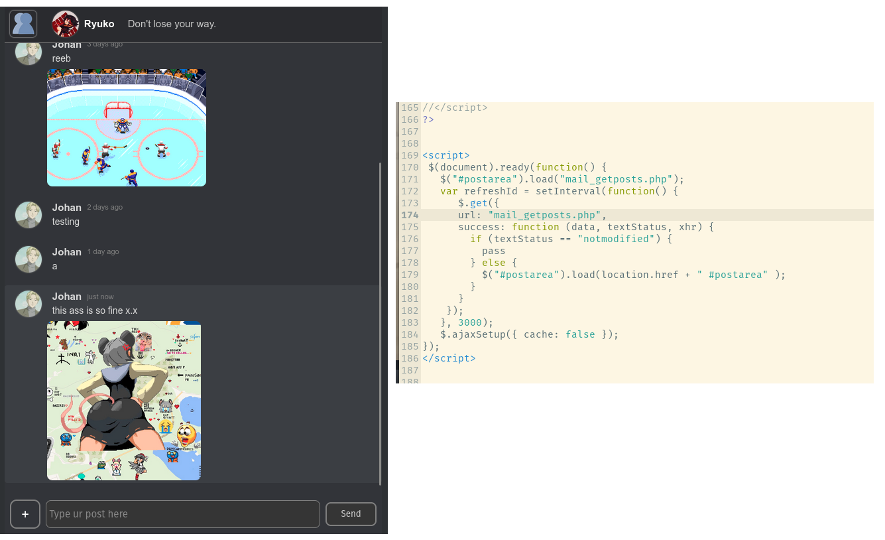This screenshot has height=540, width=885.
Task: Click the "2 days ago" timestamp
Action: tap(105, 208)
